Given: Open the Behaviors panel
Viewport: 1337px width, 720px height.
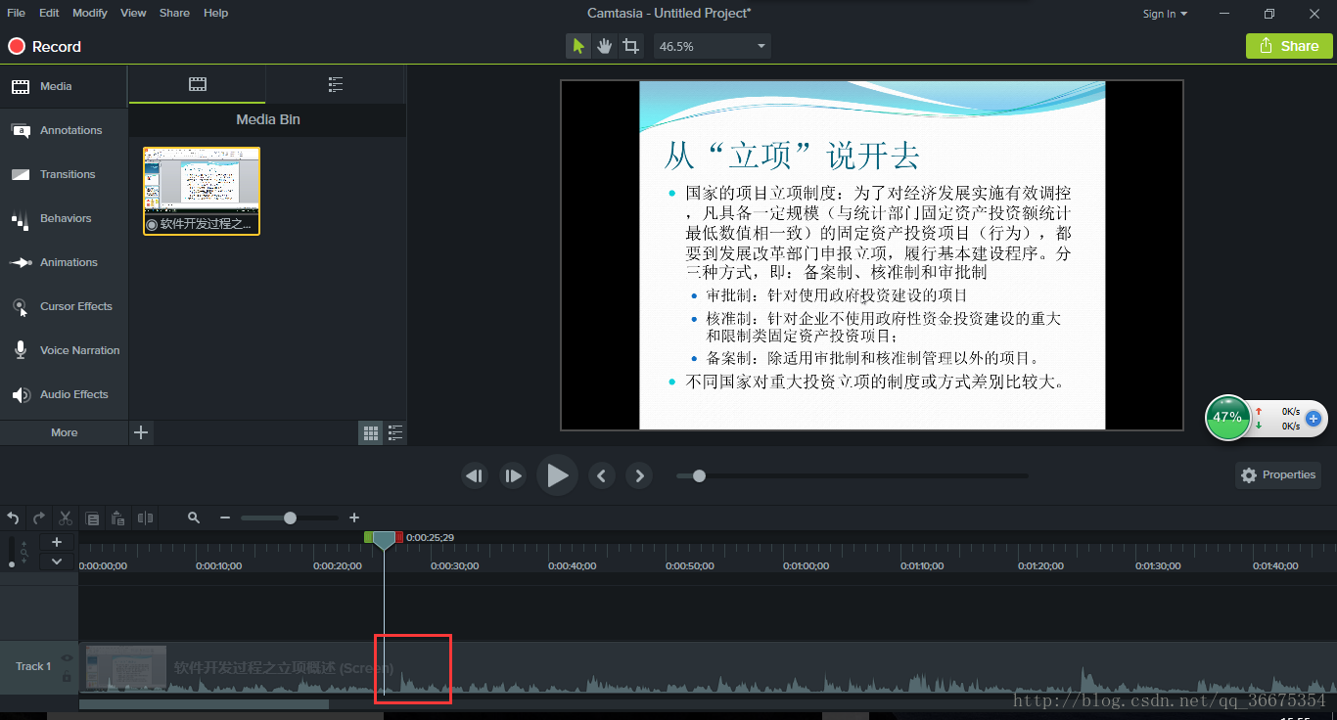Looking at the screenshot, I should click(64, 218).
